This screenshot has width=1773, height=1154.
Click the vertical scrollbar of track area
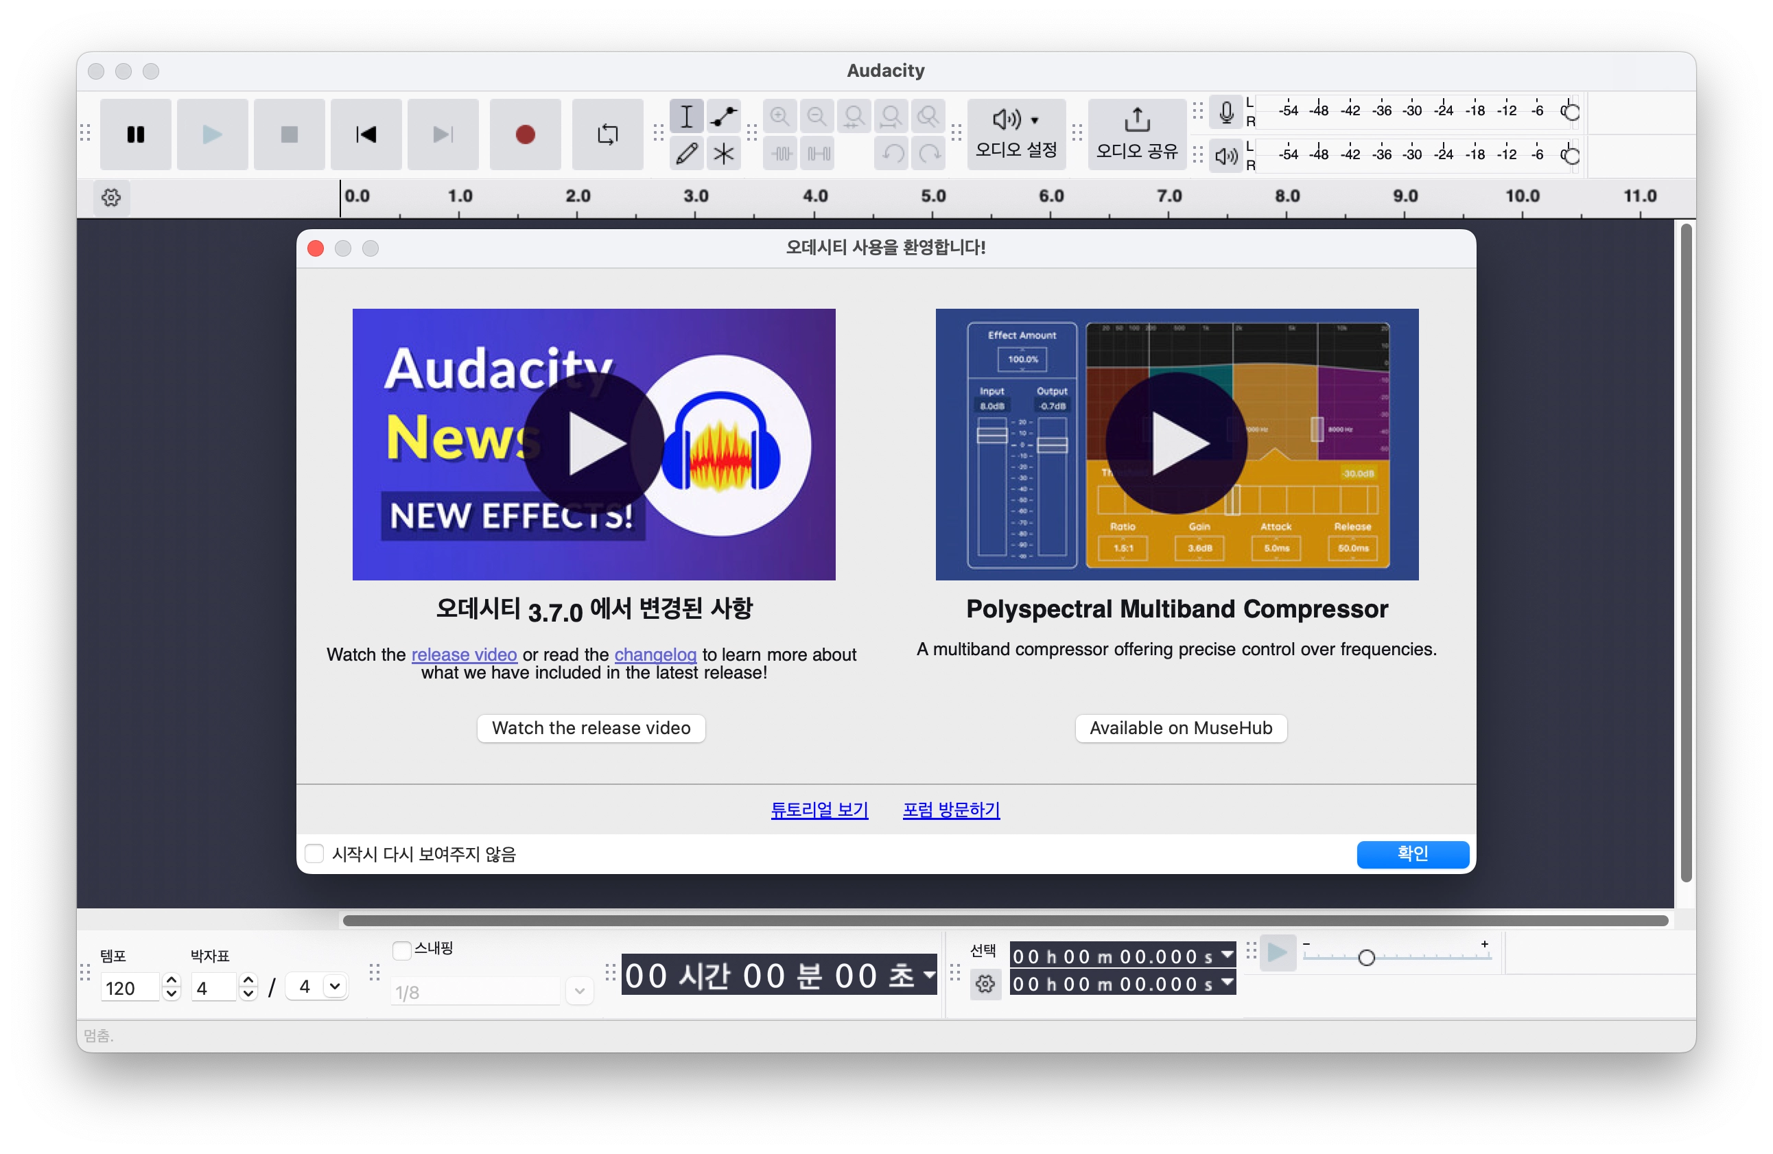point(1687,553)
